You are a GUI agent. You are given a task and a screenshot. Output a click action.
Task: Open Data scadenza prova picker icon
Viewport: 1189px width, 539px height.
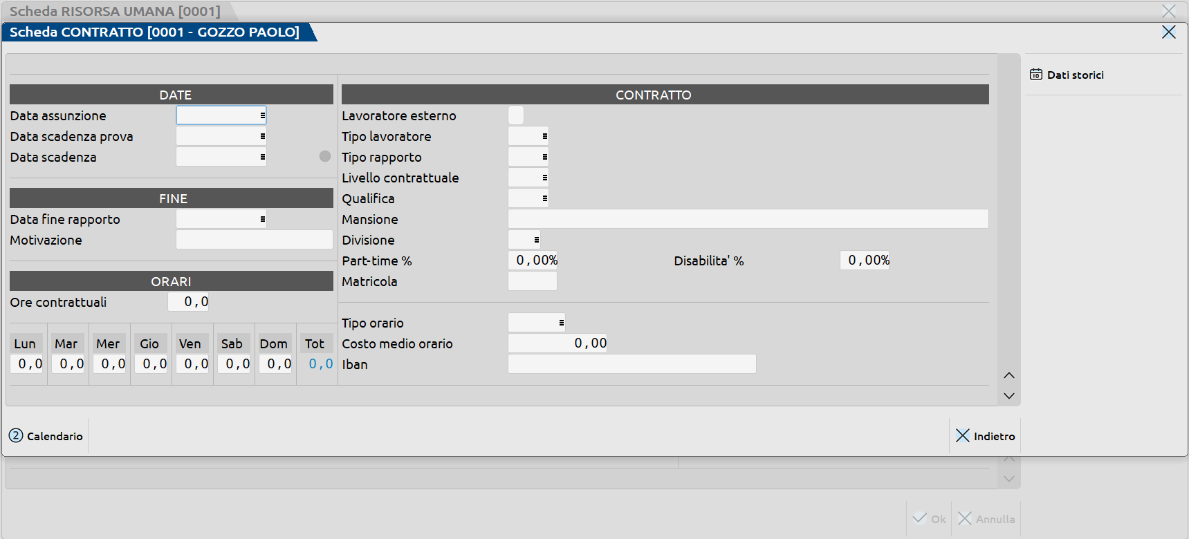[262, 137]
